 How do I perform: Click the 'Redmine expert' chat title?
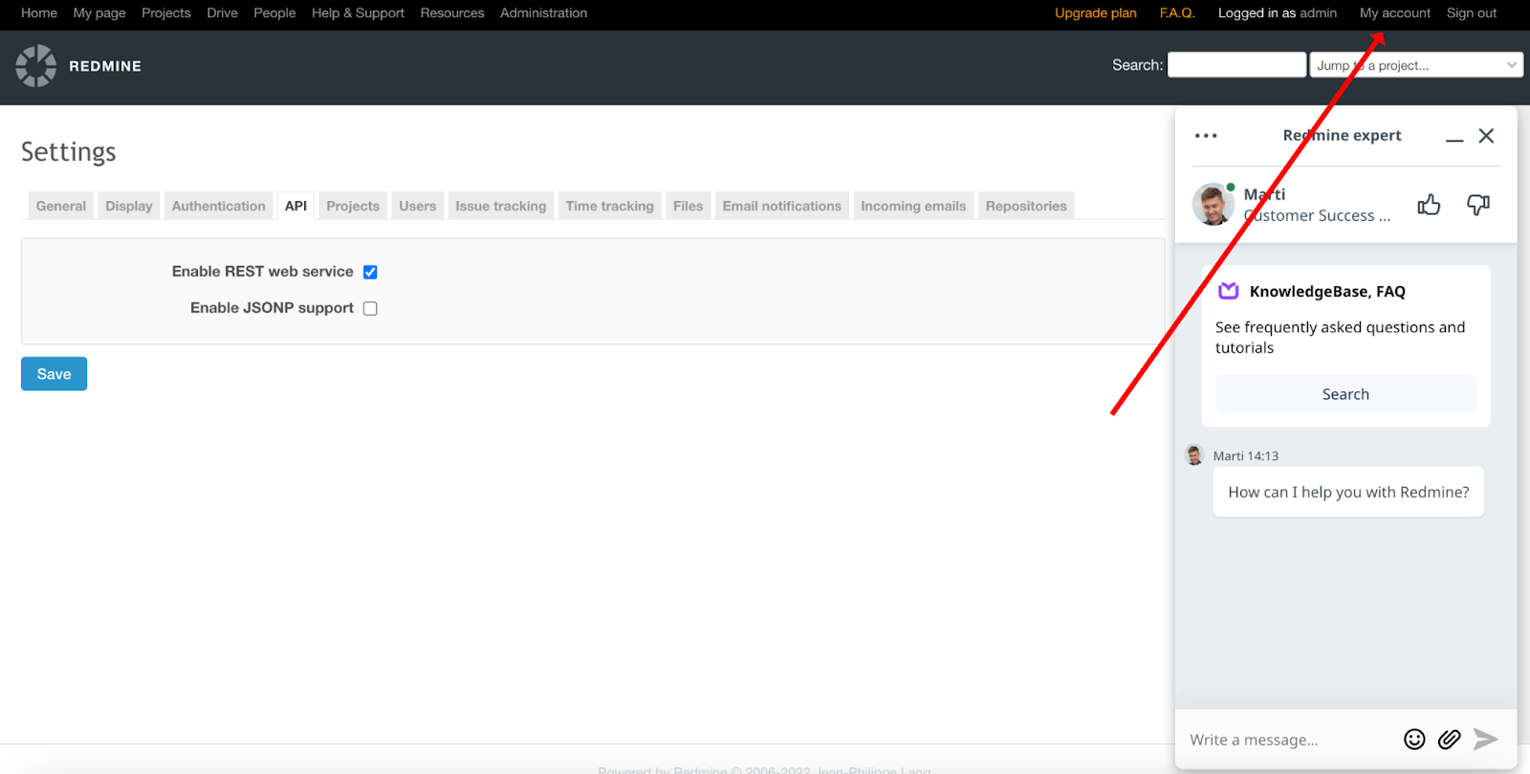pos(1342,136)
